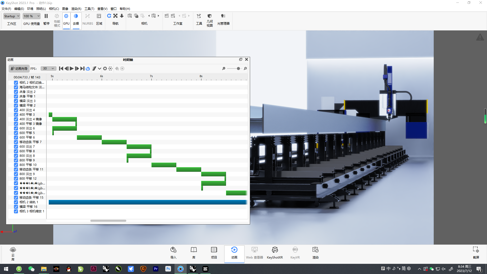
Task: Disable the 相机 2 绕轨 1 track checkbox
Action: [16, 202]
